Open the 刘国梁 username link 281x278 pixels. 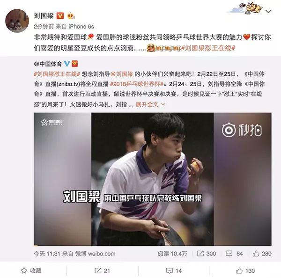click(x=44, y=16)
